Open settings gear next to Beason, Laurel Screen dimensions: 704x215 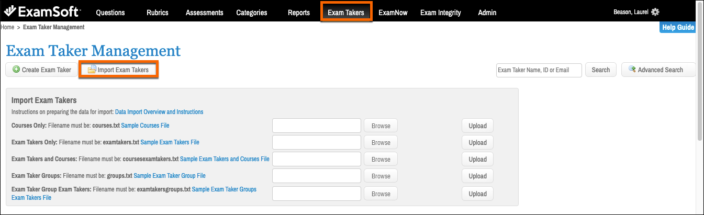[x=655, y=12]
